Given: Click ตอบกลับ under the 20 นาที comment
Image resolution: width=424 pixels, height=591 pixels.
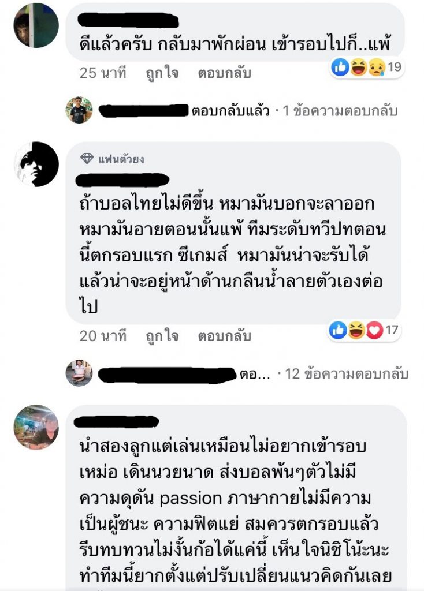Looking at the screenshot, I should 225,335.
